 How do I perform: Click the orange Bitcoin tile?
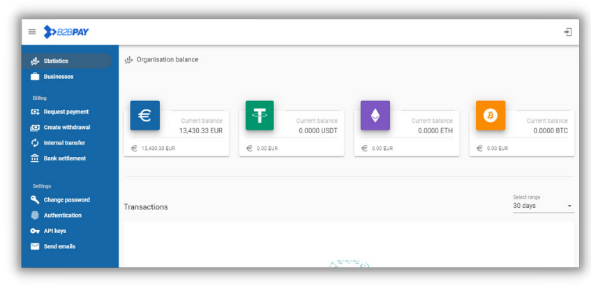491,115
